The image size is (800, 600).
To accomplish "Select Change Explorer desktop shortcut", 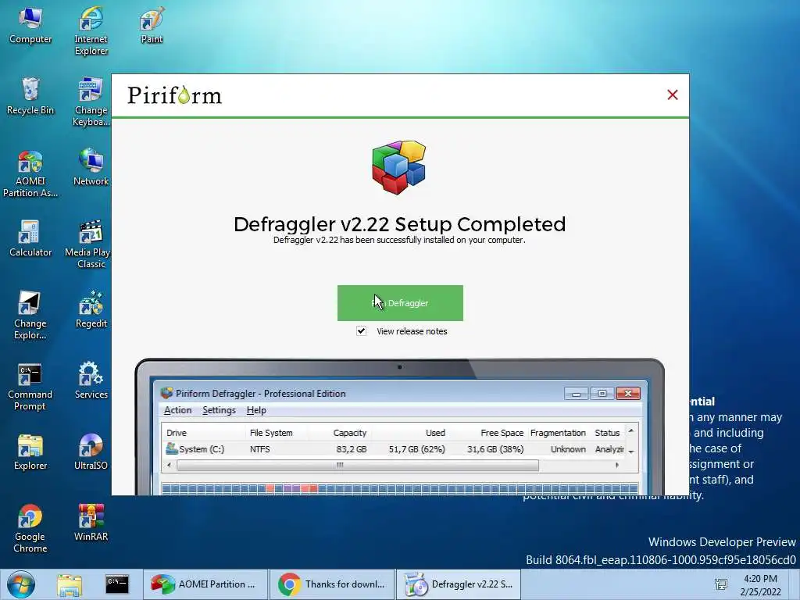I will [30, 315].
